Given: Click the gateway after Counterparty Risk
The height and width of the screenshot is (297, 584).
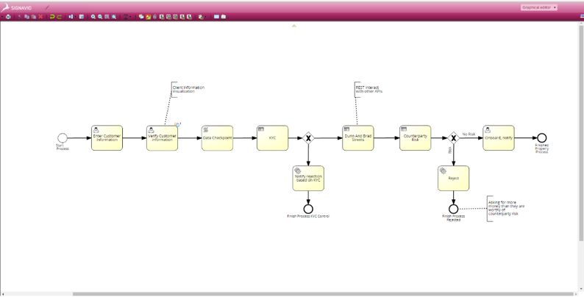Looking at the screenshot, I should pyautogui.click(x=453, y=138).
